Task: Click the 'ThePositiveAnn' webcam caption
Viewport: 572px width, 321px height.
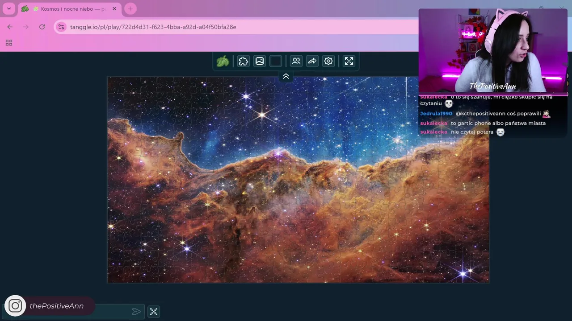Action: click(x=493, y=86)
